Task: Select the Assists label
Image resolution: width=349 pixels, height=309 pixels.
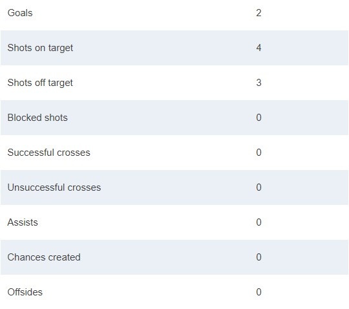Action: (23, 222)
